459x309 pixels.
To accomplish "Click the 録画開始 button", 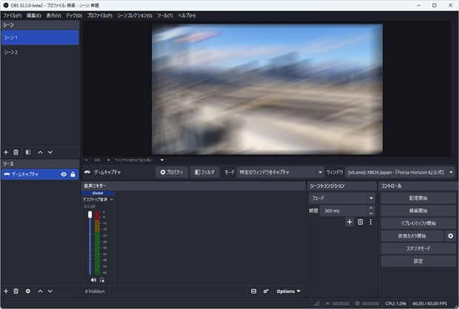I will pyautogui.click(x=418, y=211).
